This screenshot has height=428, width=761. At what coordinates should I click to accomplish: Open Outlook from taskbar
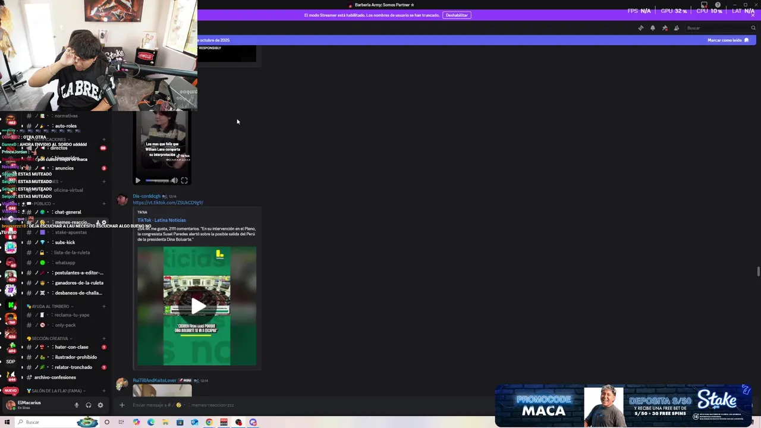point(194,422)
